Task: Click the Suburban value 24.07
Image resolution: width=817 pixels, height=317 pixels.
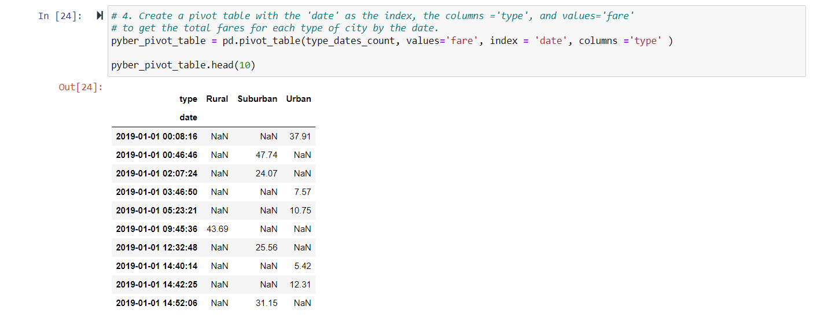Action: 267,174
